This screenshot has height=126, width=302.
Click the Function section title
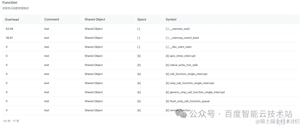pyautogui.click(x=10, y=3)
